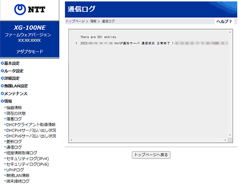246x190 pixels.
Task: Click the ヘルプ? help link
Action: pos(224,22)
